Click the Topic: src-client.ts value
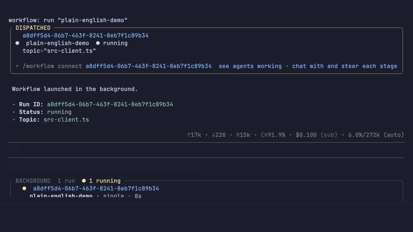413x232 pixels. coord(66,120)
